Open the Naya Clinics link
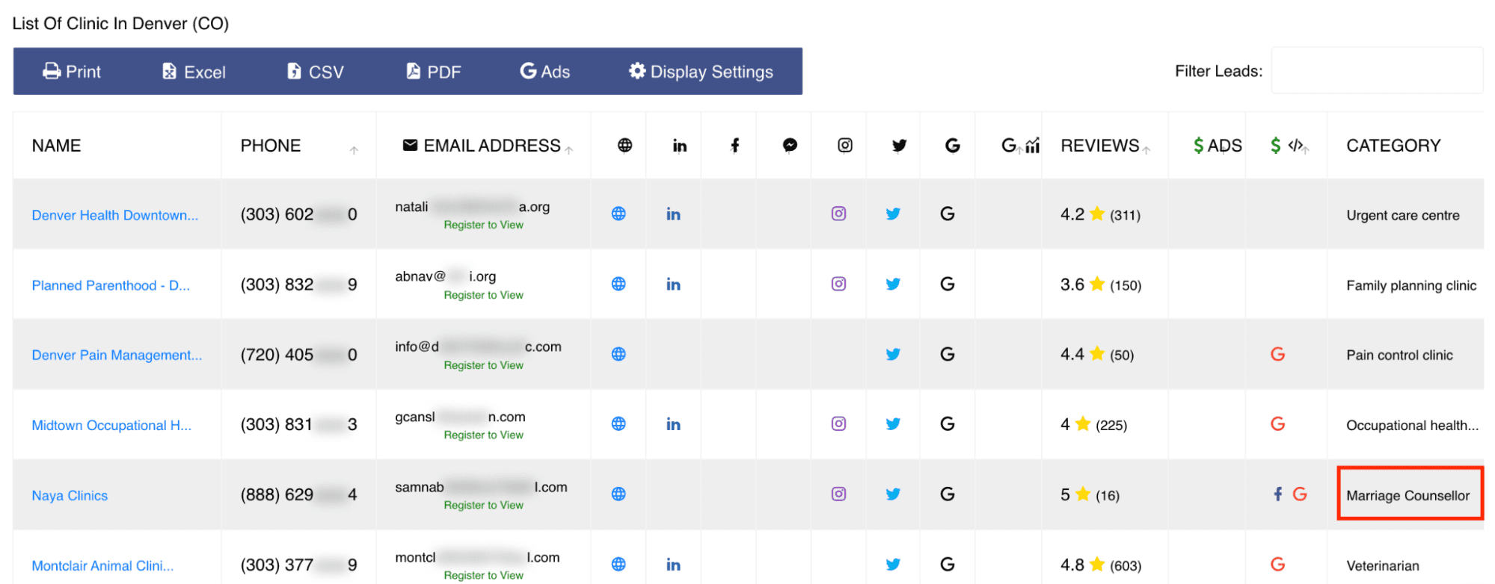Image resolution: width=1495 pixels, height=584 pixels. (x=70, y=496)
